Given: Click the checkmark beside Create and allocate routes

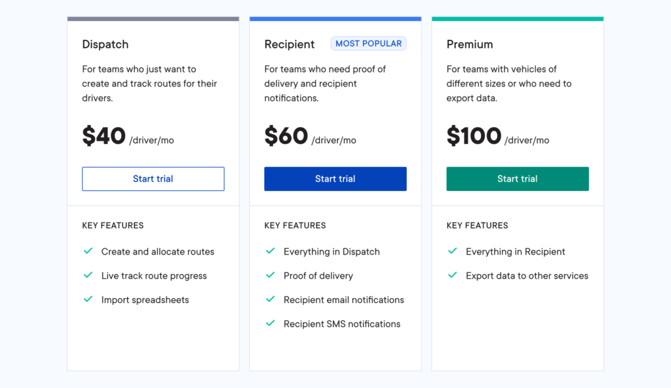Looking at the screenshot, I should [88, 251].
